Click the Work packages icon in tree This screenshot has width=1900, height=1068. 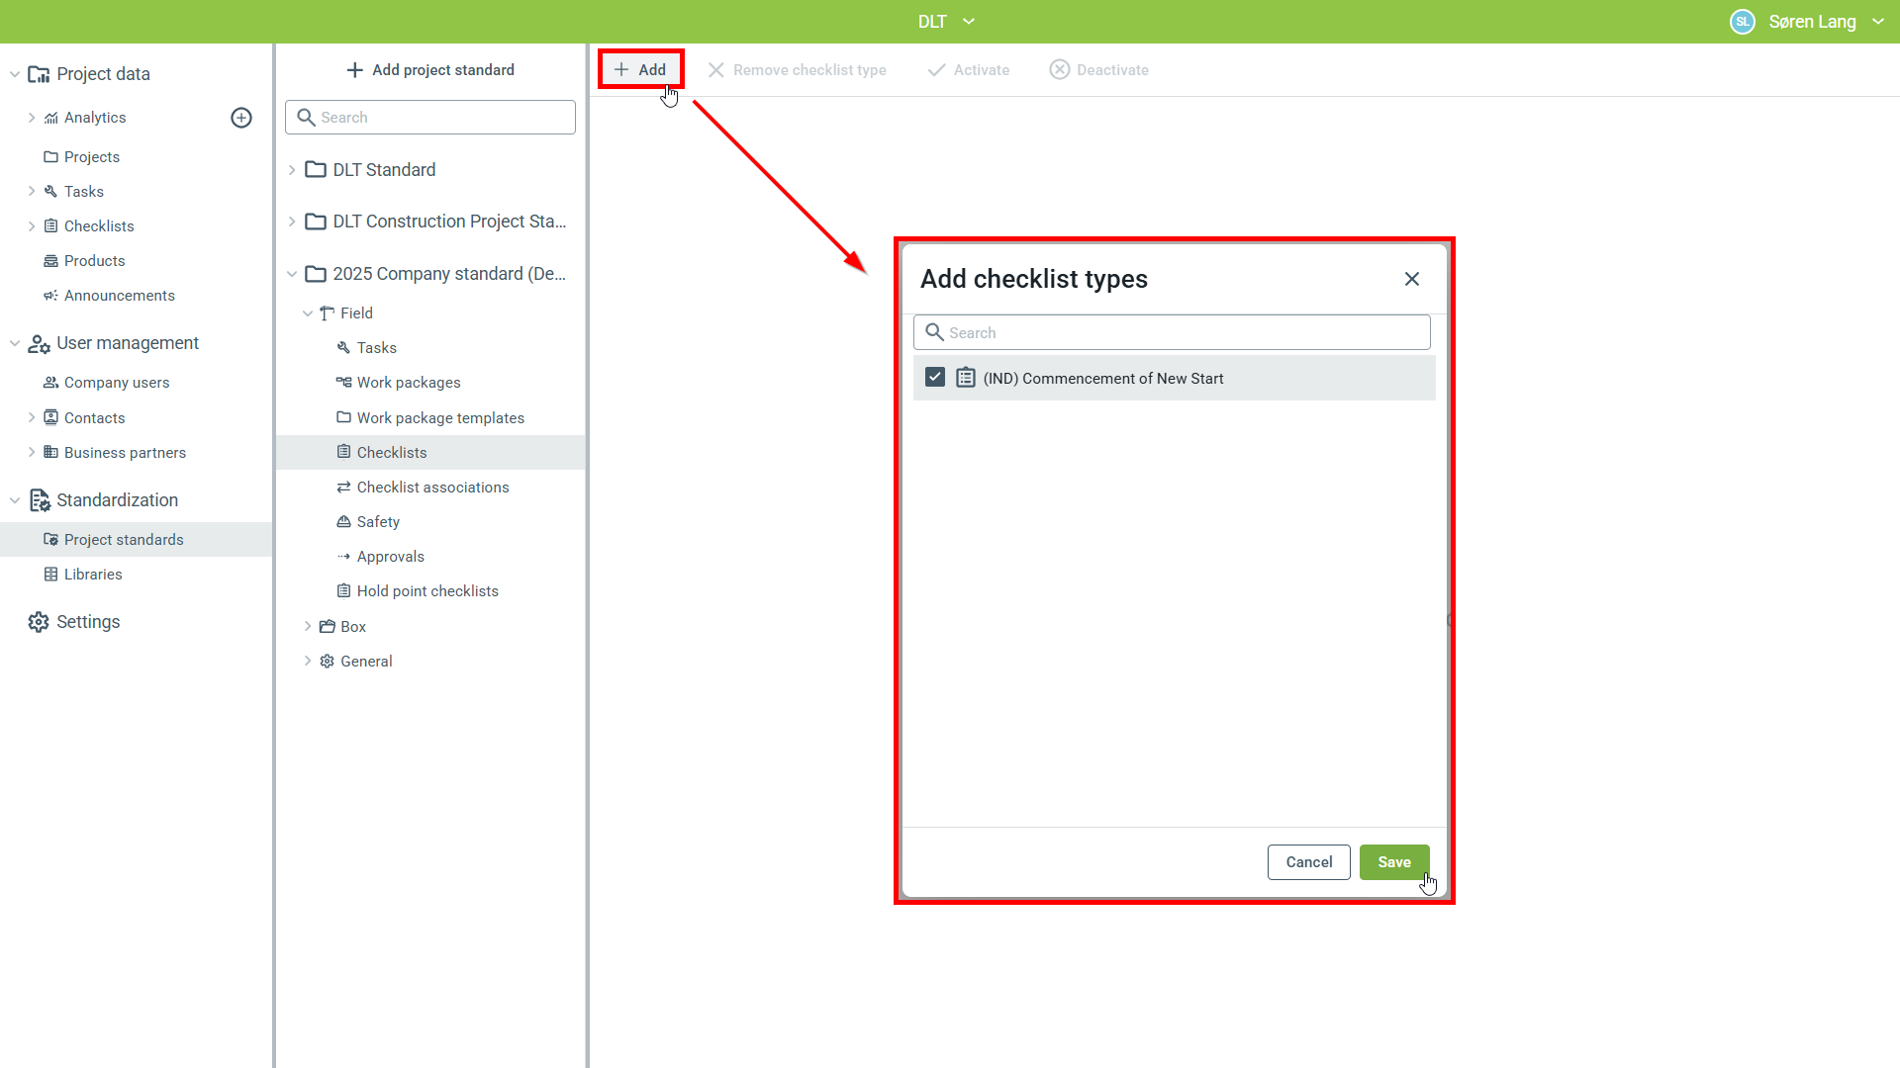point(343,383)
